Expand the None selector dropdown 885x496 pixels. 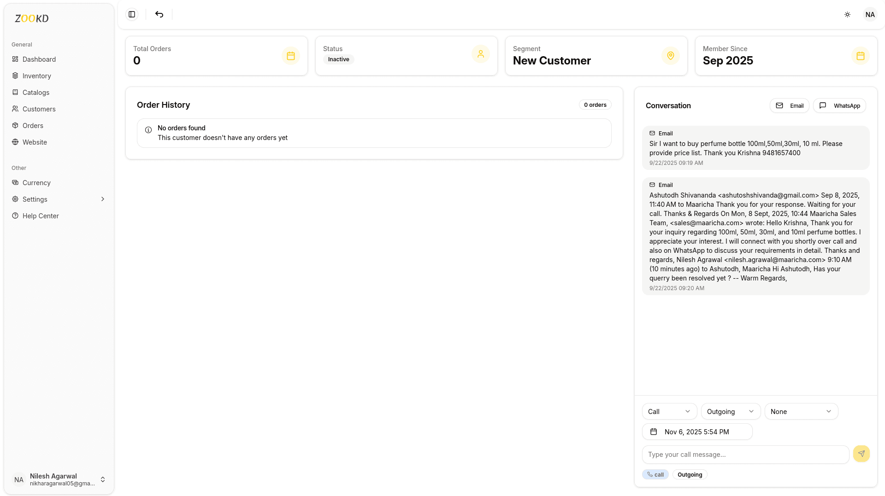click(x=801, y=411)
